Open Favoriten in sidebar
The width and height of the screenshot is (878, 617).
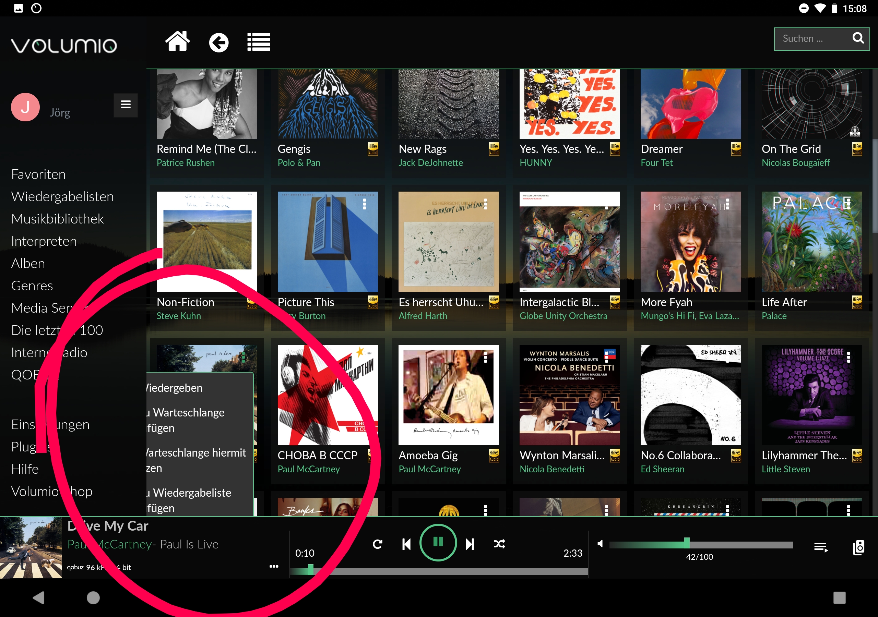click(38, 174)
